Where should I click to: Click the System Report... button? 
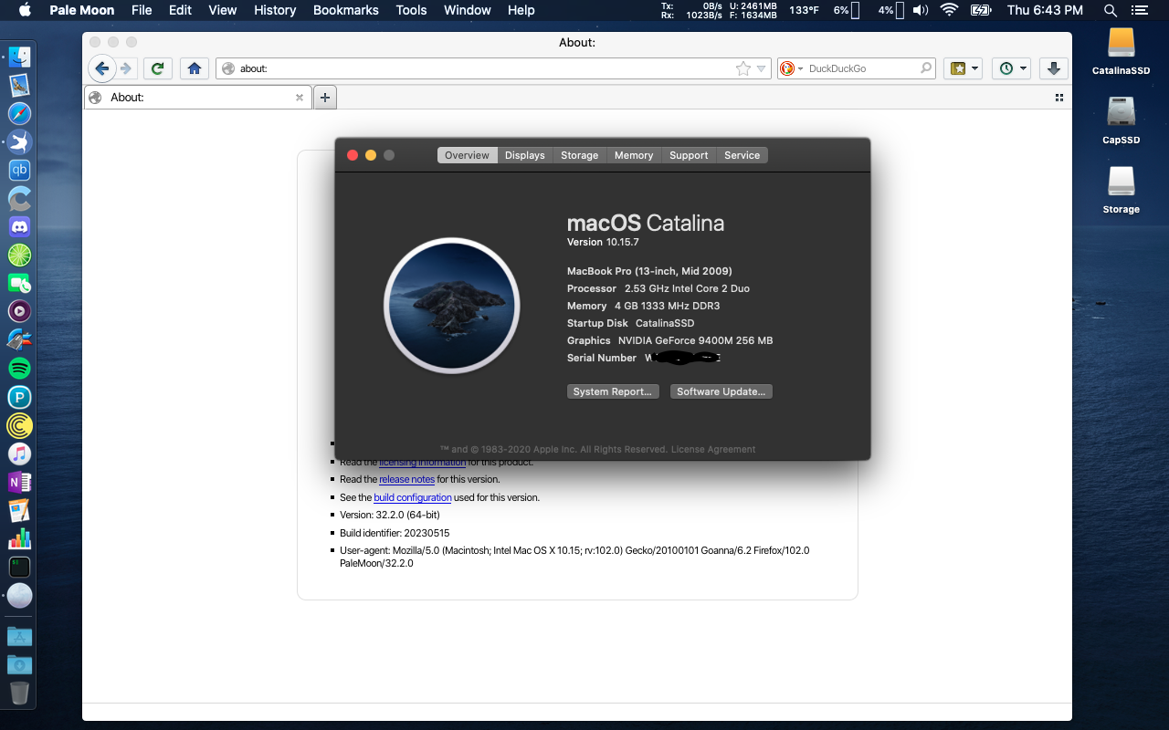coord(613,391)
